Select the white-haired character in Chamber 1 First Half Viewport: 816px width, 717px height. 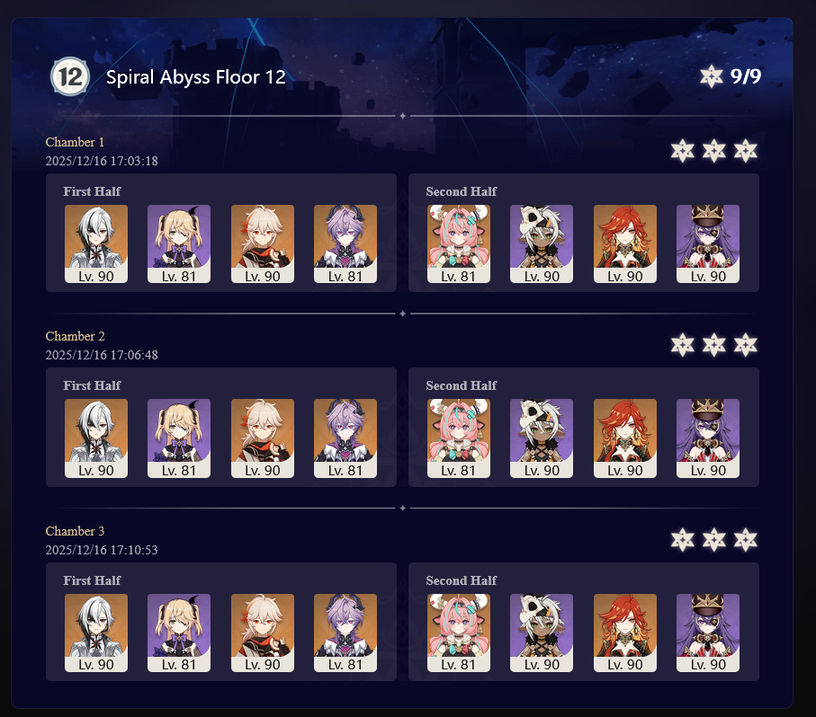pyautogui.click(x=95, y=243)
